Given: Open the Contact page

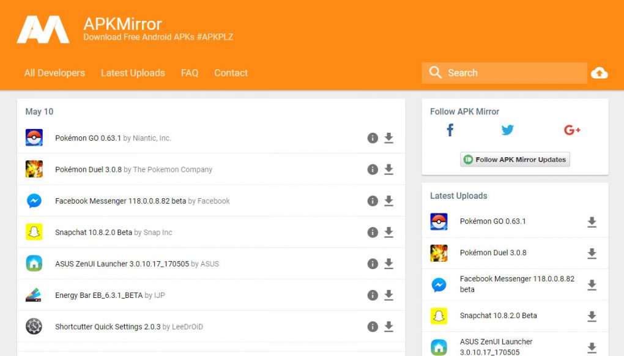Looking at the screenshot, I should (x=231, y=73).
